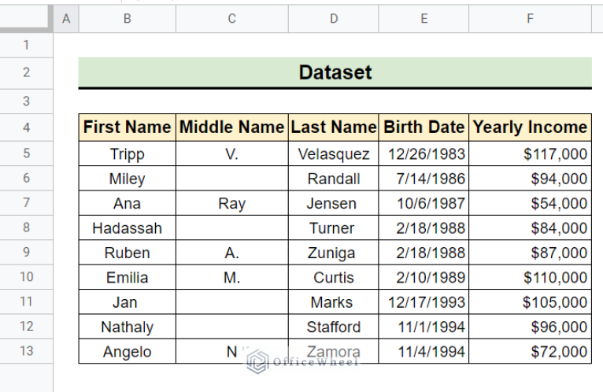Image resolution: width=603 pixels, height=392 pixels.
Task: Select column E header
Action: coord(424,18)
